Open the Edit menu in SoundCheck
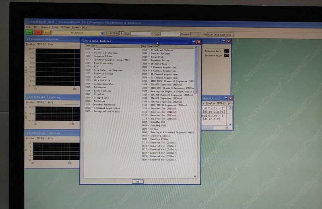 (36, 27)
